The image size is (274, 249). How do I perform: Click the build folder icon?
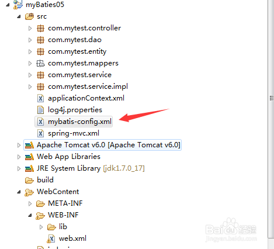[29, 180]
